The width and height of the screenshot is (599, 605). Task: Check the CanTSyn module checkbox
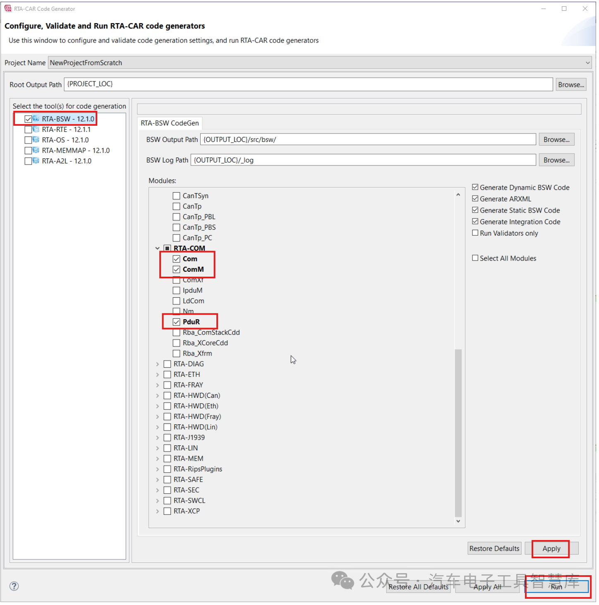click(x=177, y=196)
